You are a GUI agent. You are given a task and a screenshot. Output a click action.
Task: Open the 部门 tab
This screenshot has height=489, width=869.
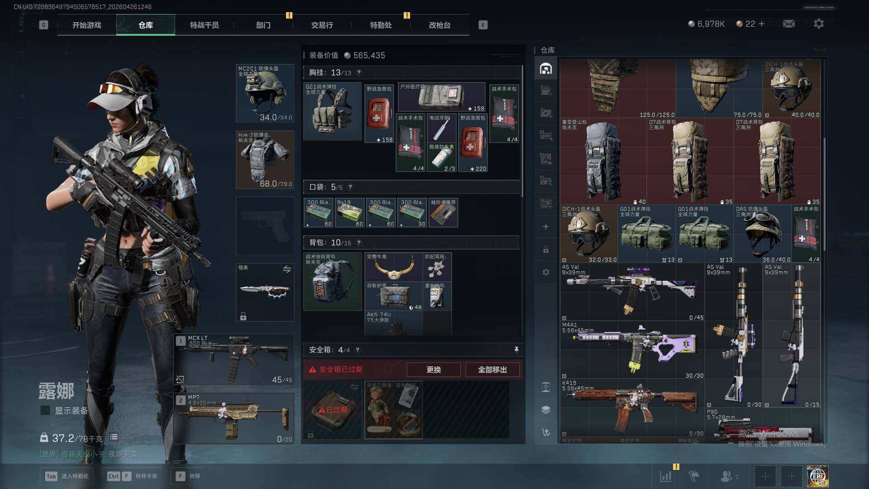(x=263, y=25)
